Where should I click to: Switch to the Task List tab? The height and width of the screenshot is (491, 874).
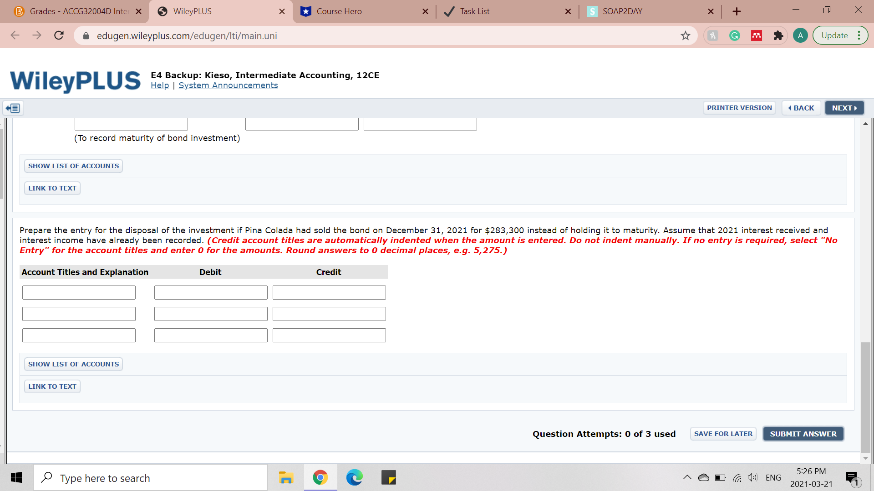(473, 11)
